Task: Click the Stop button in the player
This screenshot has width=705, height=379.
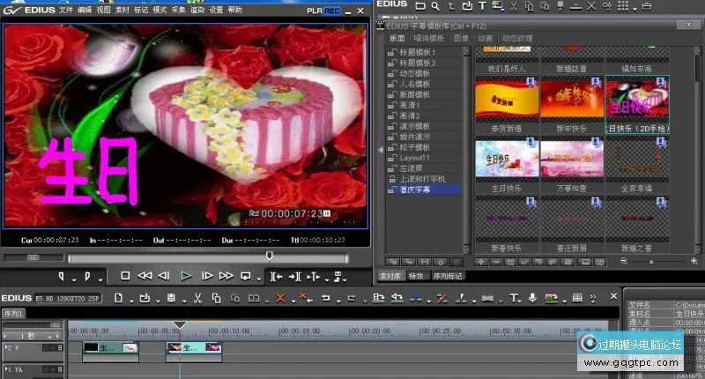Action: click(125, 276)
